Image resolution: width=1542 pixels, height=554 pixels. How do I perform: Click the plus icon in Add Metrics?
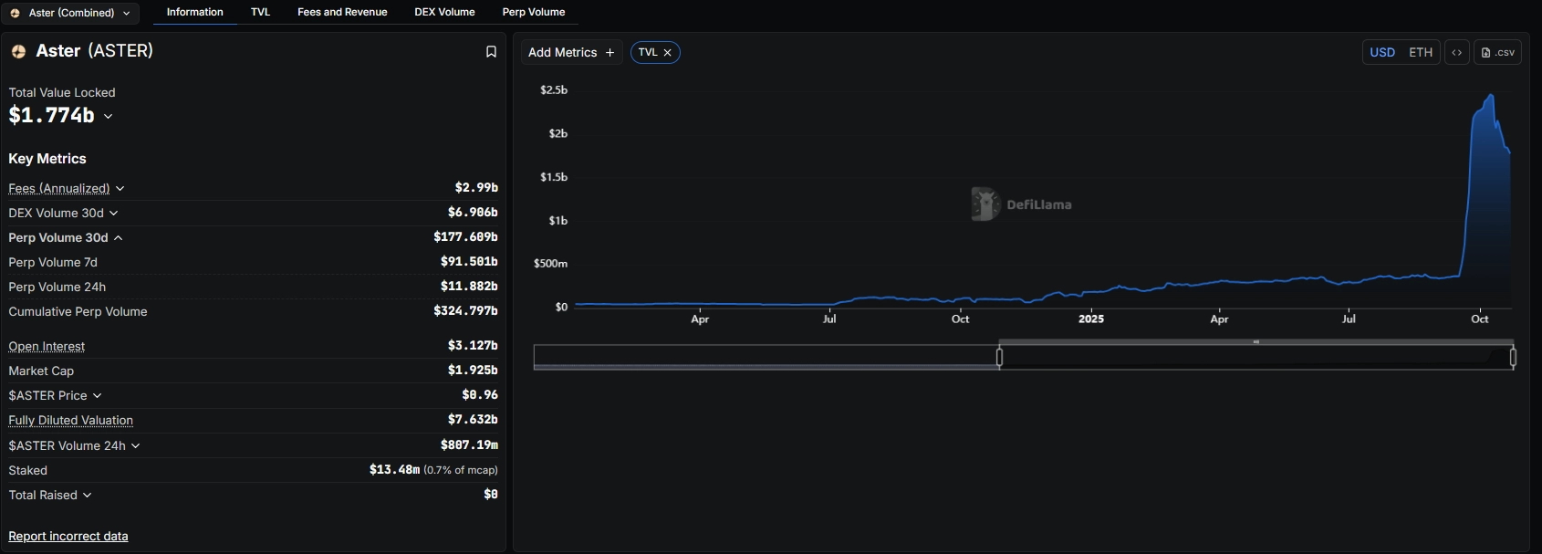point(610,53)
